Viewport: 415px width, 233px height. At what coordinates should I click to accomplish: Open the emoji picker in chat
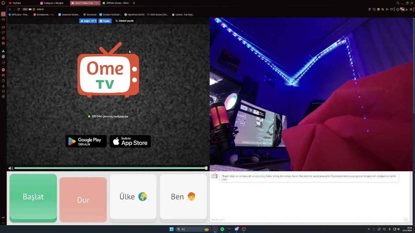click(406, 220)
